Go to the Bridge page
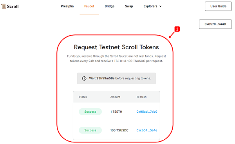Image resolution: width=235 pixels, height=144 pixels. pos(110,6)
